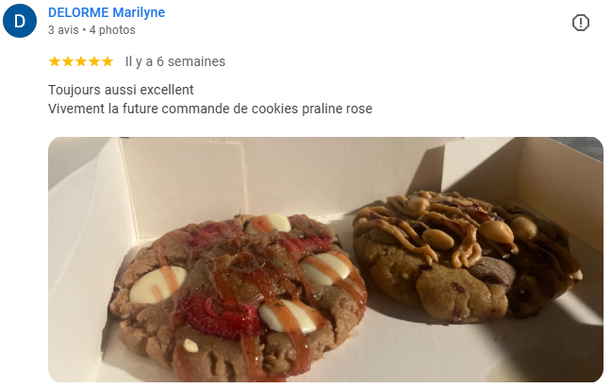Click the first gold rating star
Screen dimensions: 612x388
coord(55,61)
